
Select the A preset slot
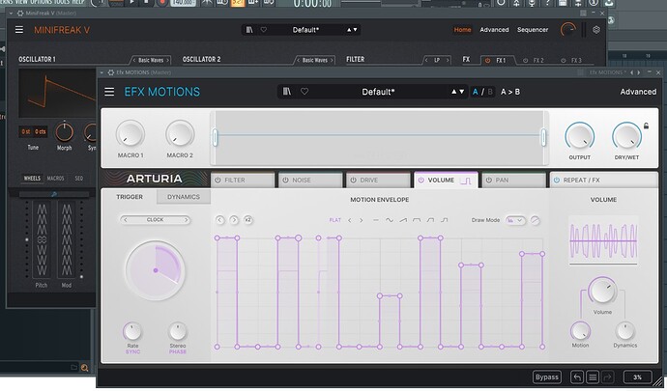pos(476,92)
